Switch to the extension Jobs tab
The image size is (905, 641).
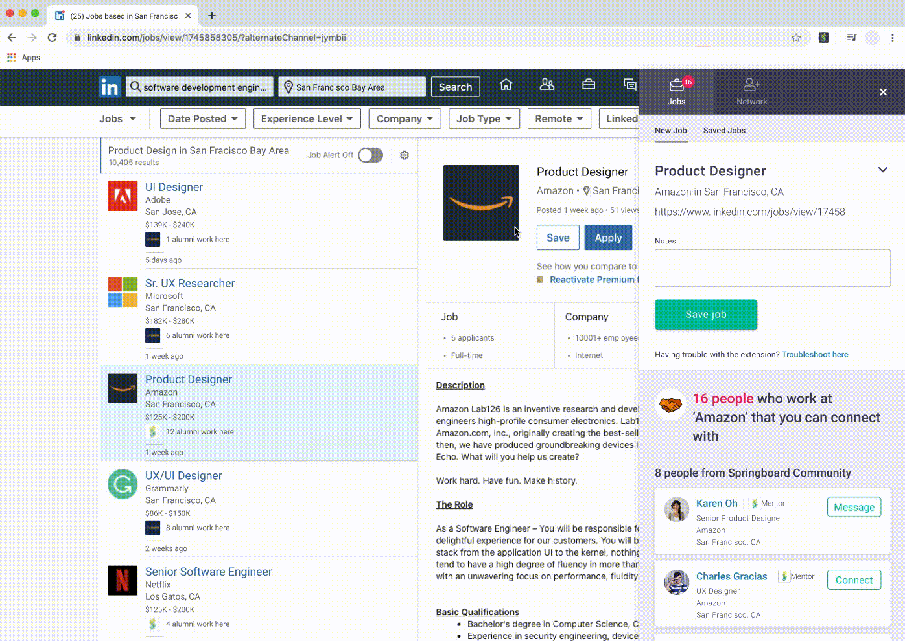click(677, 91)
